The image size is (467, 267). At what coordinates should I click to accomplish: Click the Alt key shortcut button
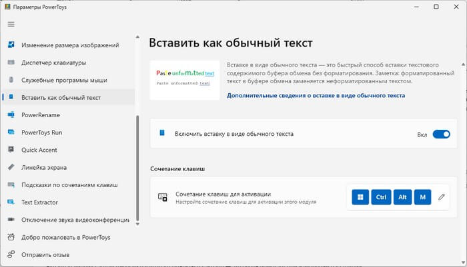(x=403, y=197)
